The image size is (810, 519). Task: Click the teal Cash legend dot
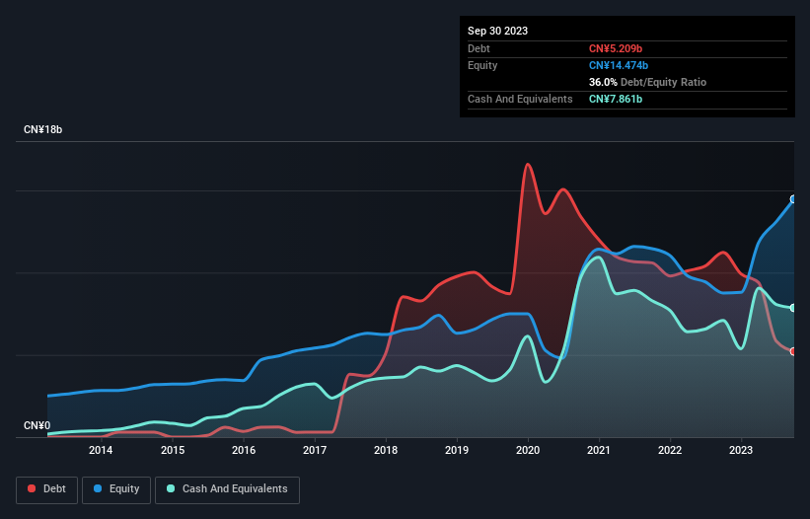coord(171,488)
